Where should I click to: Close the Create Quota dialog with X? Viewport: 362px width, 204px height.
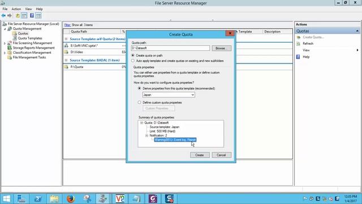tap(230, 33)
